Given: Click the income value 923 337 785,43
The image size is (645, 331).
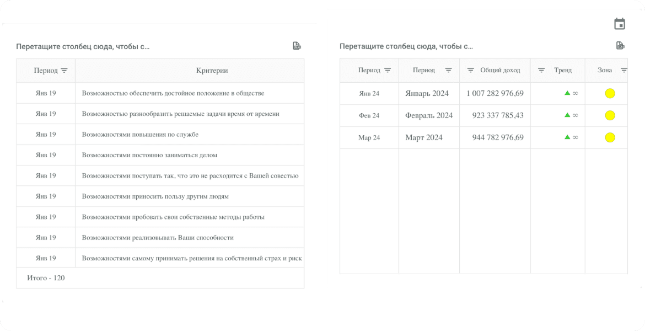Looking at the screenshot, I should click(x=498, y=115).
